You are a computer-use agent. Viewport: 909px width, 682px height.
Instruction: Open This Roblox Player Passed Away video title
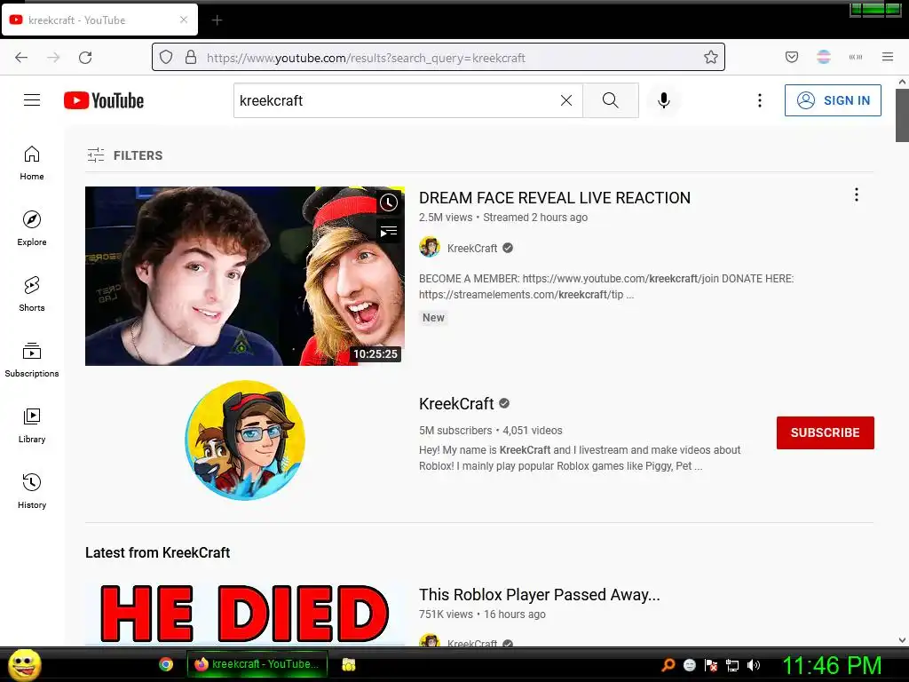click(x=540, y=594)
